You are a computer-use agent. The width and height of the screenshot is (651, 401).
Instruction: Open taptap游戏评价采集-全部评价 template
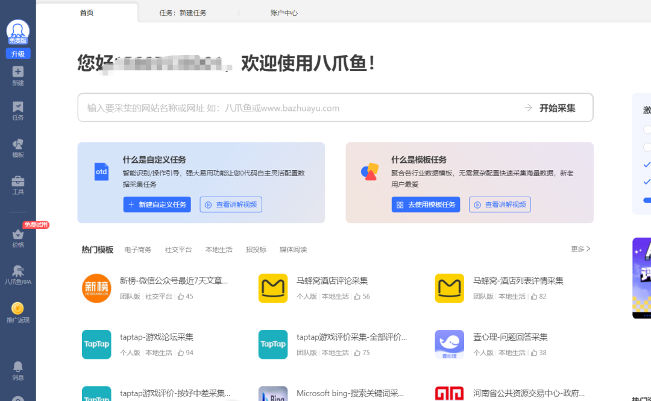click(351, 337)
